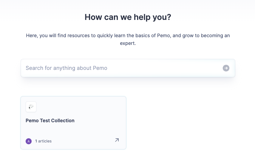The width and height of the screenshot is (255, 160).
Task: Click the 1 articles count label
Action: coord(43,141)
